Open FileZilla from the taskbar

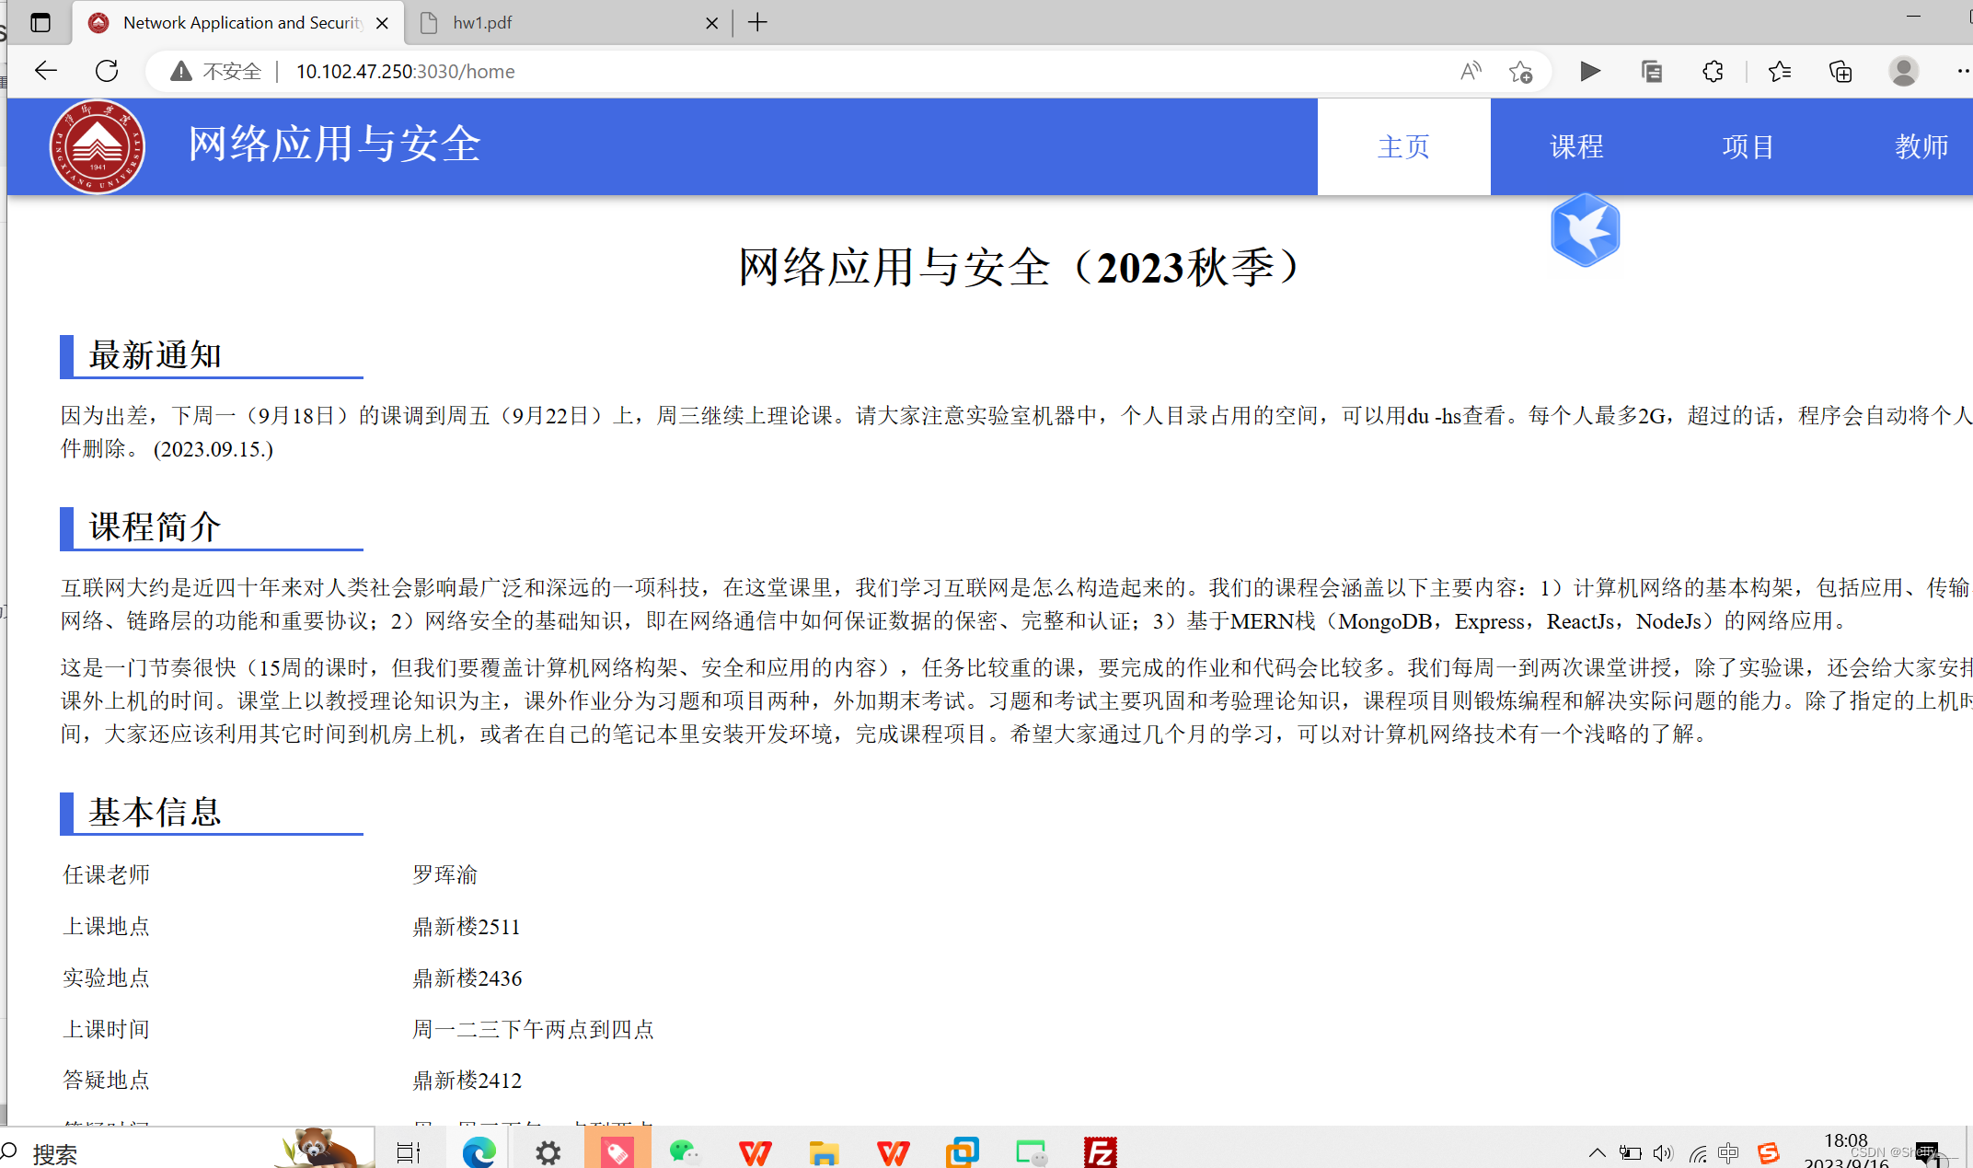(1100, 1151)
